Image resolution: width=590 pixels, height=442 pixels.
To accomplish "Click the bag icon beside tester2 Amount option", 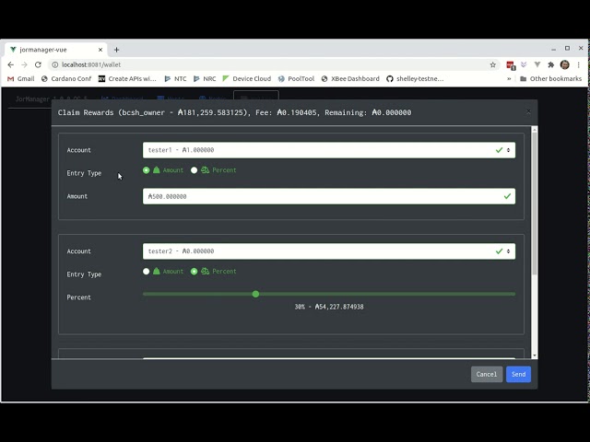I will (157, 271).
